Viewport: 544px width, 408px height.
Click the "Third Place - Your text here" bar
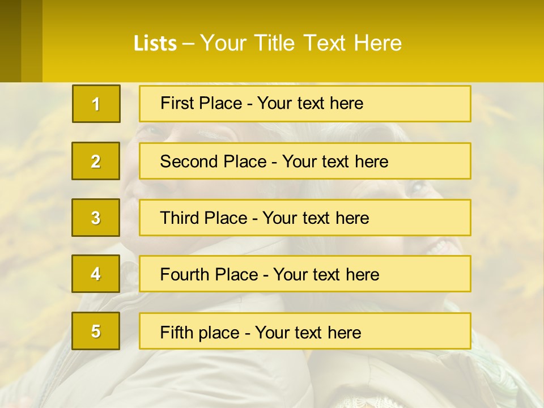[305, 218]
